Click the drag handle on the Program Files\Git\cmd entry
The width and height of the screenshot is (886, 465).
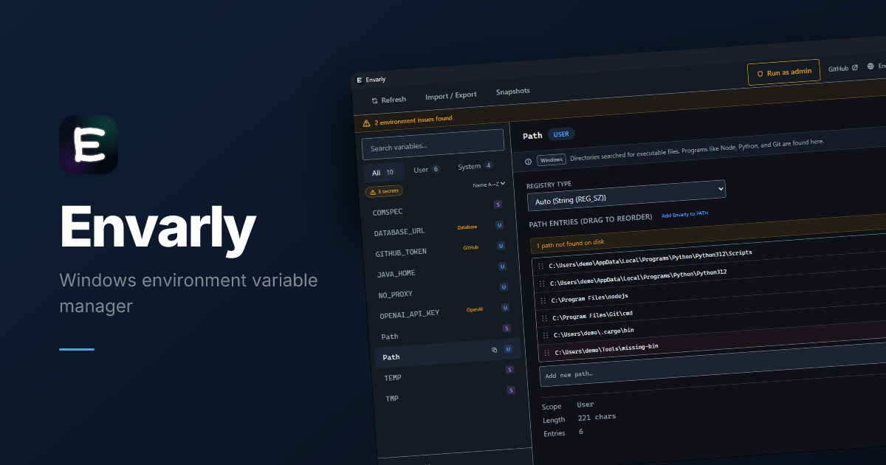point(546,319)
